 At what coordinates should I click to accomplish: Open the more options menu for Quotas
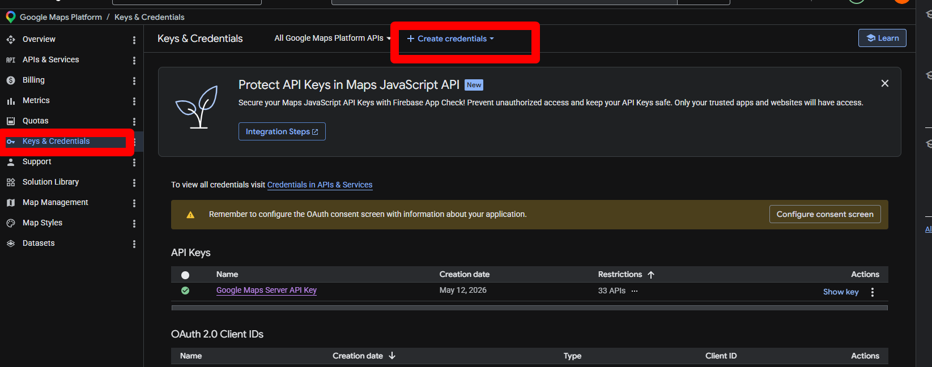tap(134, 122)
